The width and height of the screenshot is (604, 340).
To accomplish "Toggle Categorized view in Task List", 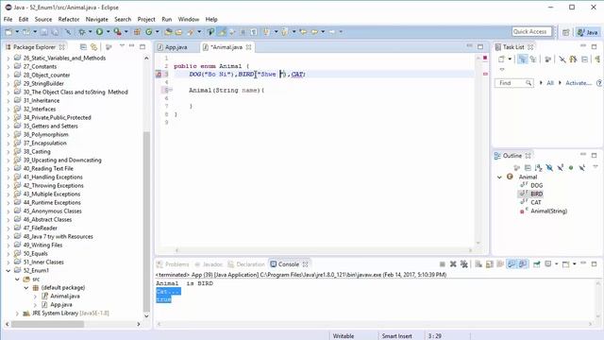I will click(x=522, y=59).
